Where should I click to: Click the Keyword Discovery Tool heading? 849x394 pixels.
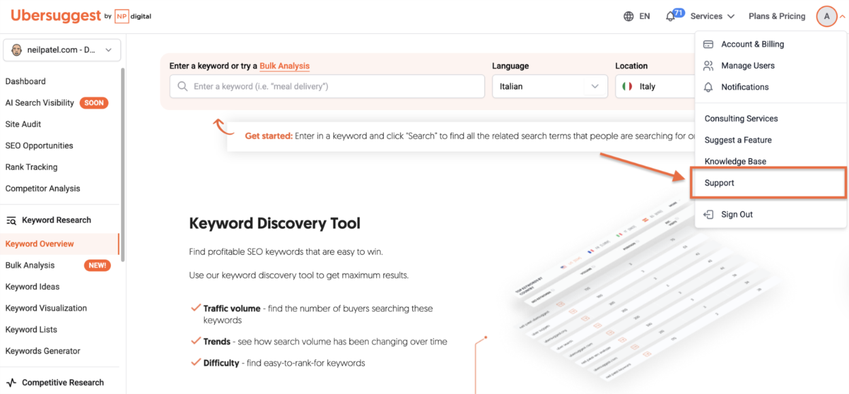[275, 223]
